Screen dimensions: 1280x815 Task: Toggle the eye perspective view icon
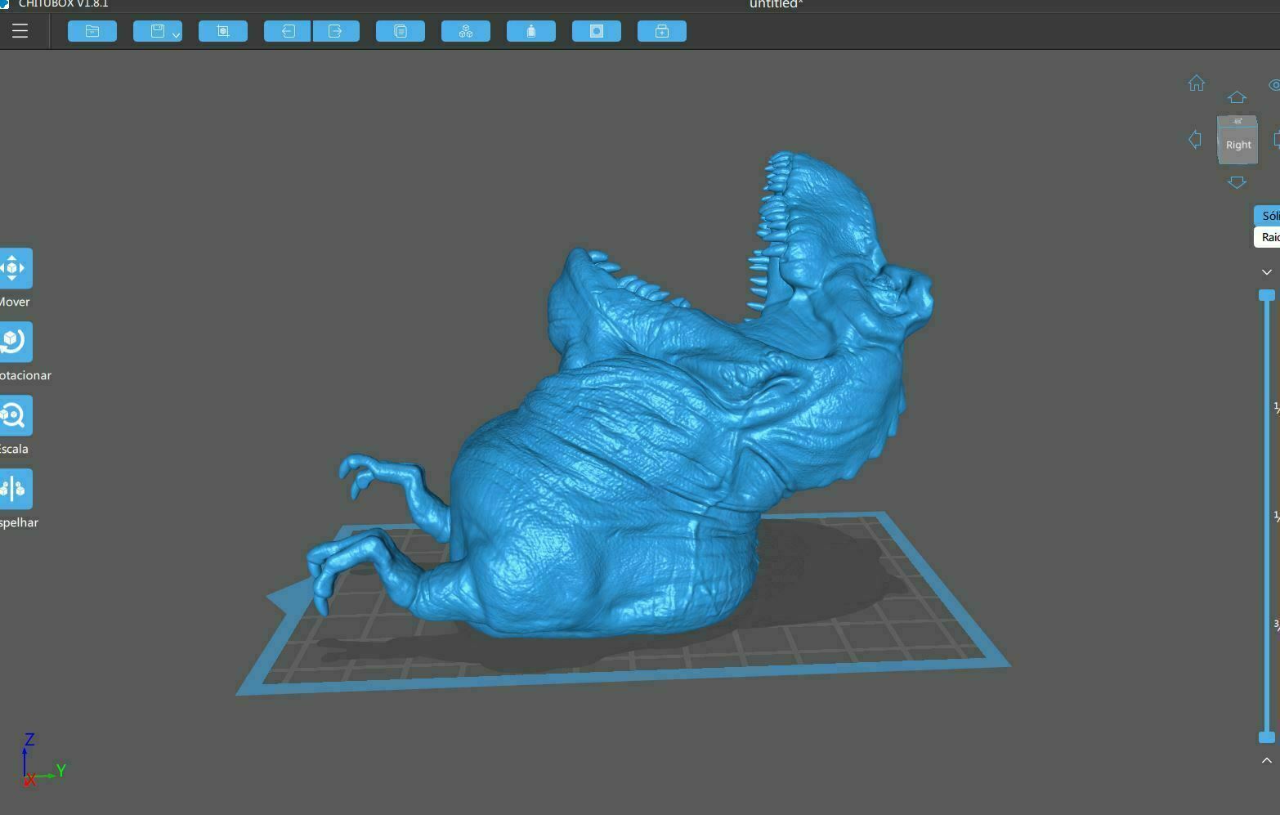pyautogui.click(x=1274, y=85)
